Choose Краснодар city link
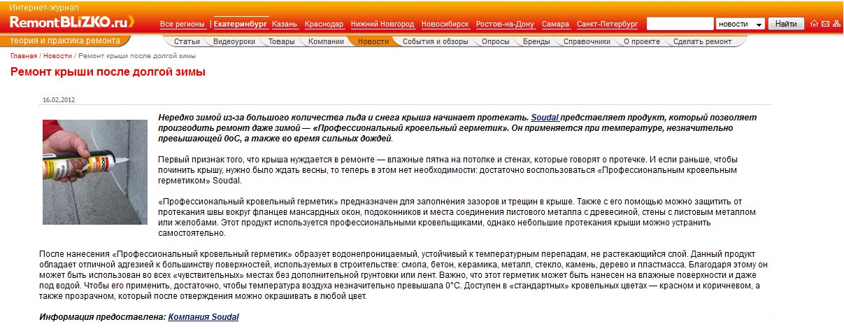This screenshot has width=844, height=329. pos(324,24)
